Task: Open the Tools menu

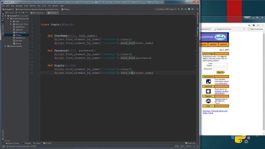Action: 44,6
